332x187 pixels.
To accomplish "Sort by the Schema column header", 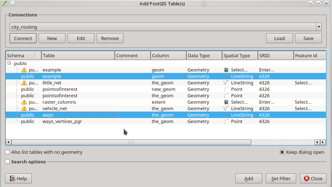I will coord(24,55).
